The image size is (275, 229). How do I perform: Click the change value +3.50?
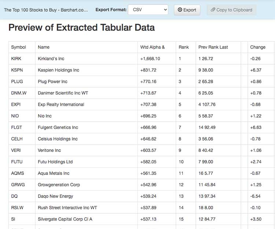[x=256, y=219]
